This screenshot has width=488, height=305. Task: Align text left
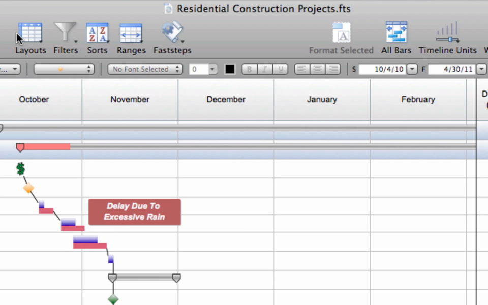click(x=301, y=69)
